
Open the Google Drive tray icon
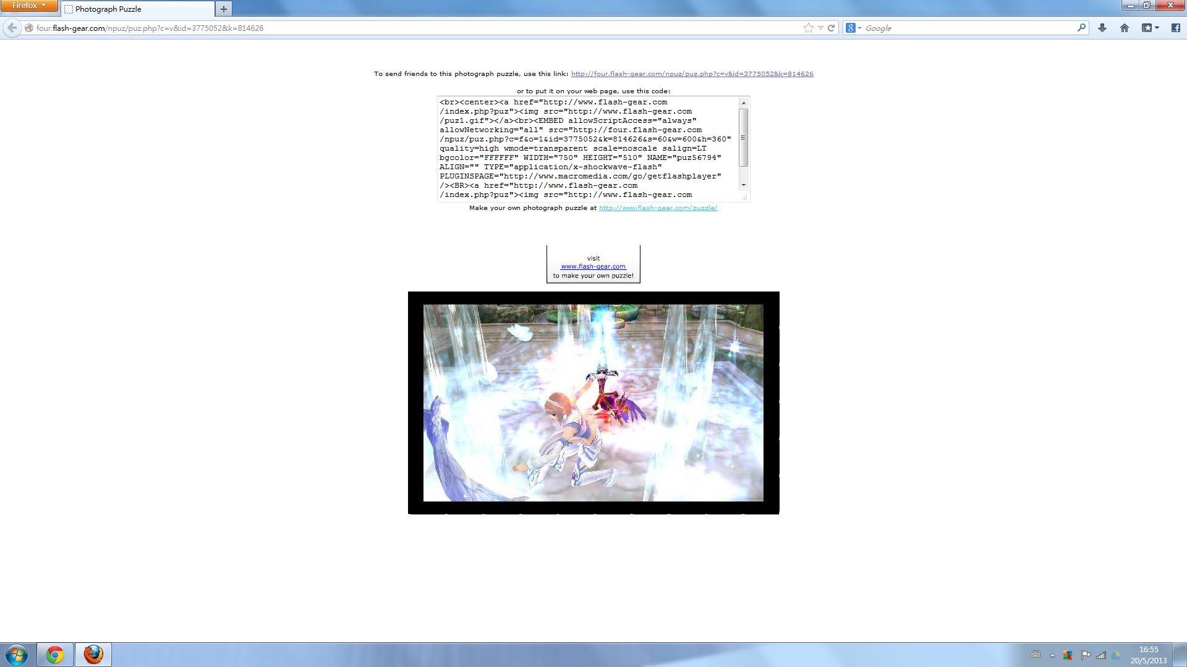coord(1116,655)
